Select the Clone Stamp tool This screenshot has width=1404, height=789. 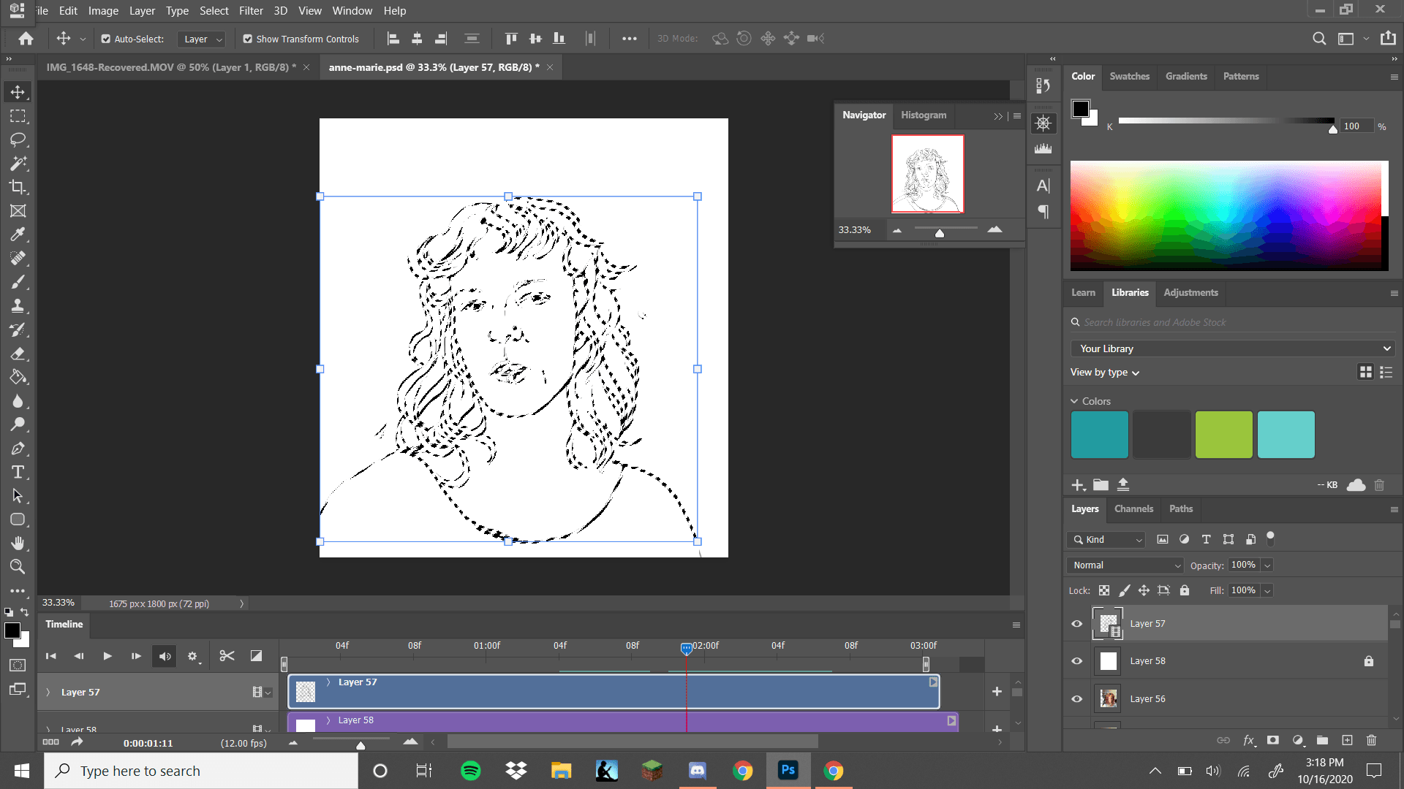(x=18, y=306)
